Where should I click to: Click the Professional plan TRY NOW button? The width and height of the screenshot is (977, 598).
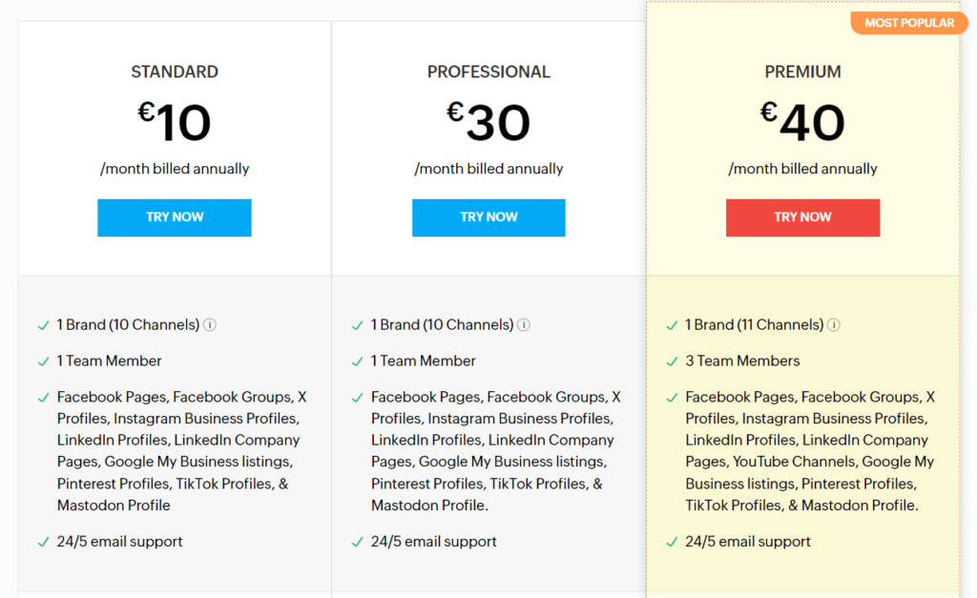(x=488, y=217)
